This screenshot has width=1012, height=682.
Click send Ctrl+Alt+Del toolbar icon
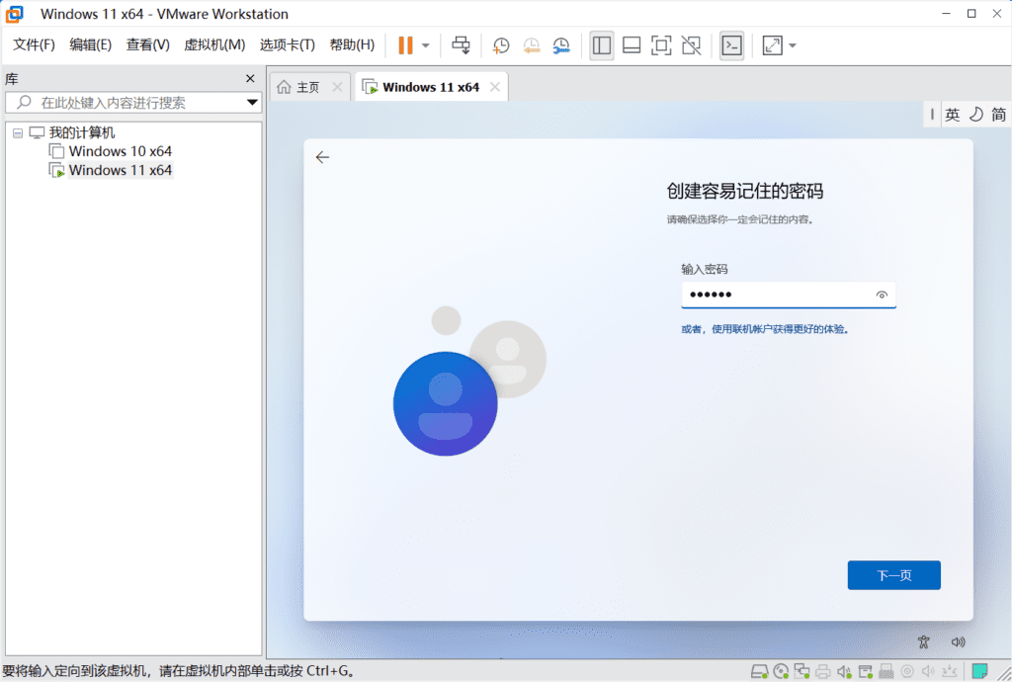pyautogui.click(x=461, y=45)
